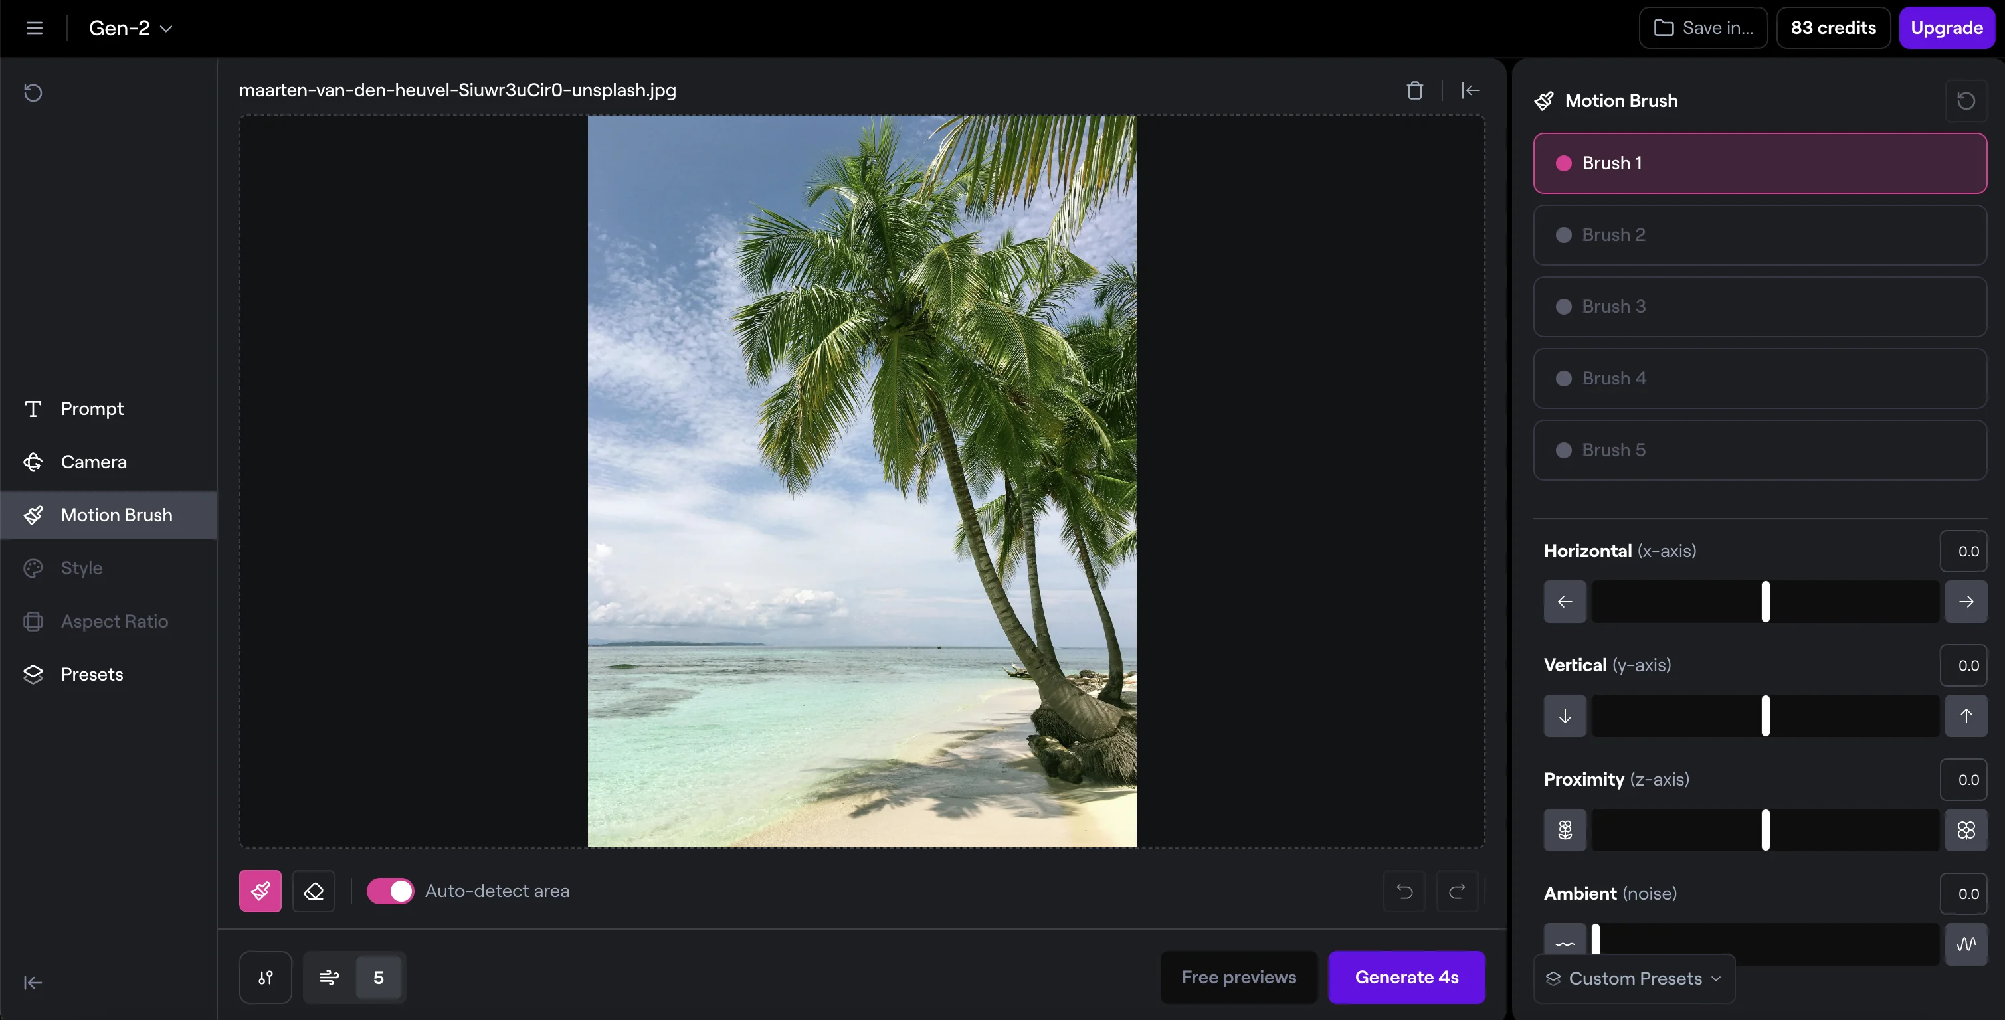The height and width of the screenshot is (1020, 2005).
Task: Select the eraser tool below canvas
Action: click(313, 891)
